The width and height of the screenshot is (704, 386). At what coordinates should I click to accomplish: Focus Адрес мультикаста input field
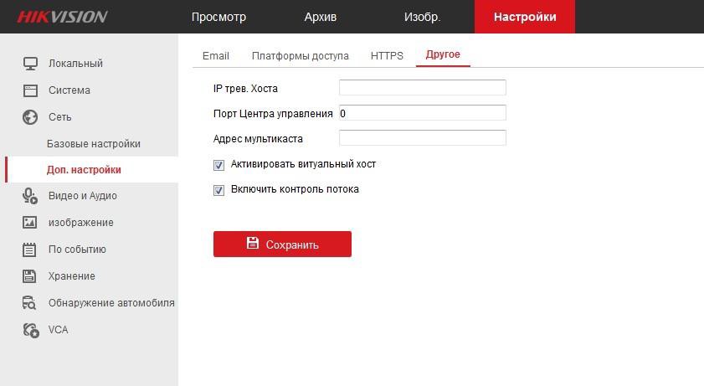423,138
